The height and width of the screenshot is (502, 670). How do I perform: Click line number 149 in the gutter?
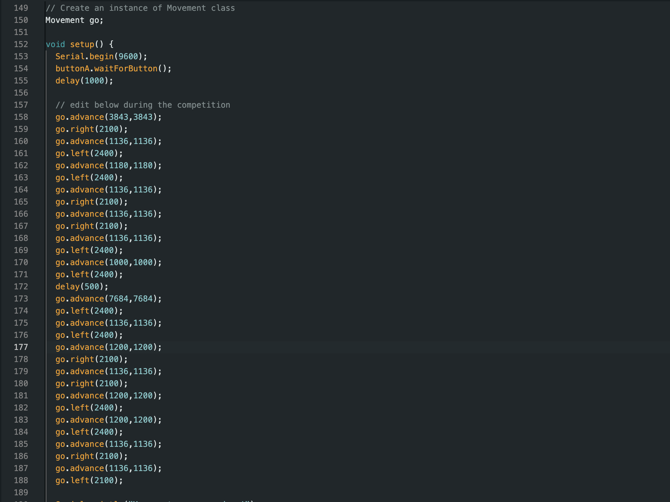pos(22,8)
